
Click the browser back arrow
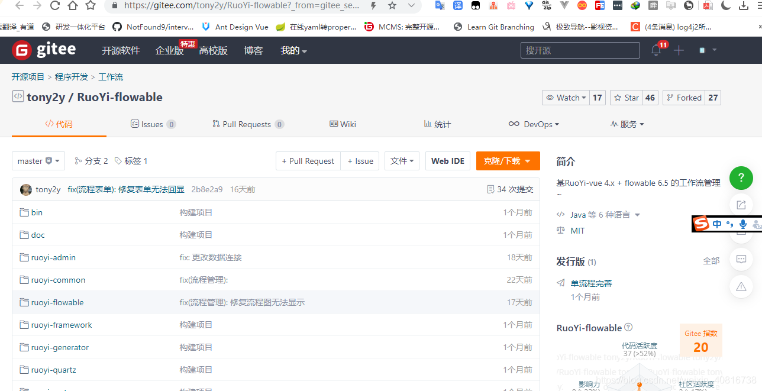pos(19,6)
